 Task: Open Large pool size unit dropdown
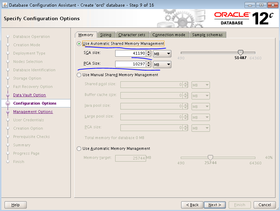(201, 117)
